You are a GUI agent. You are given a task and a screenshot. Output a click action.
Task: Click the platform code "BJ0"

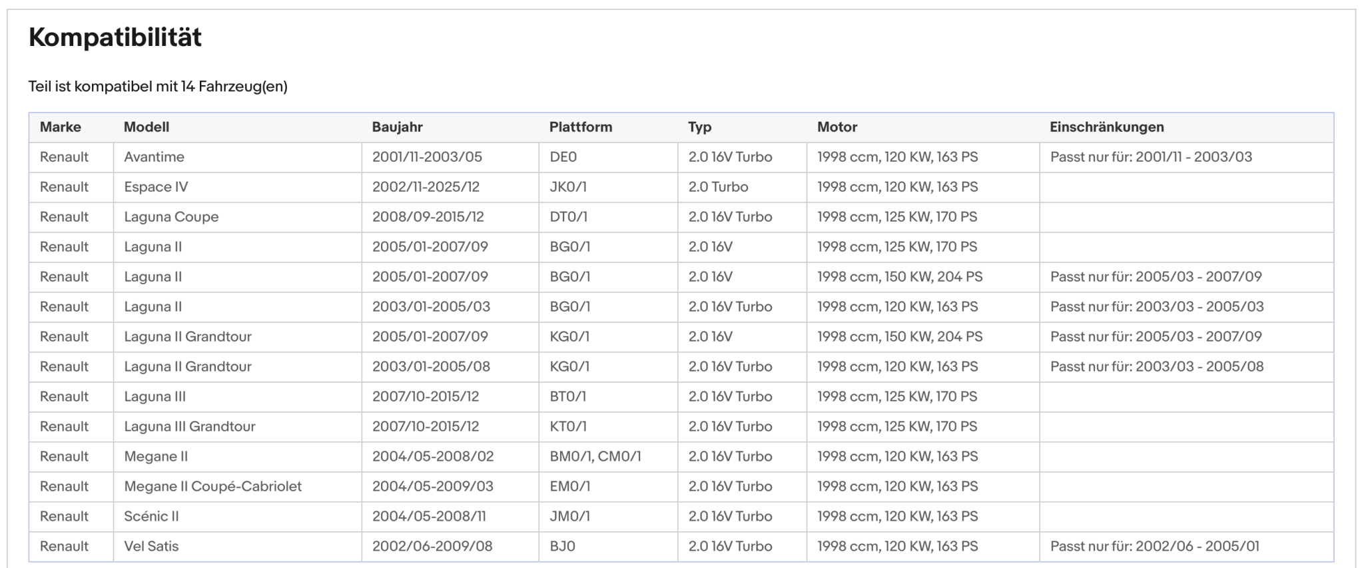(x=562, y=547)
